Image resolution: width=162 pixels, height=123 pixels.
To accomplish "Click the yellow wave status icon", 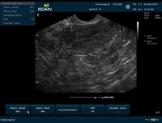I will [147, 120].
